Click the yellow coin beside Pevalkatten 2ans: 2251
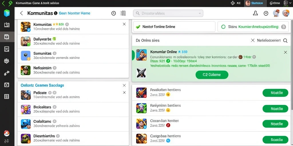The height and width of the screenshot is (146, 293). click(x=168, y=95)
